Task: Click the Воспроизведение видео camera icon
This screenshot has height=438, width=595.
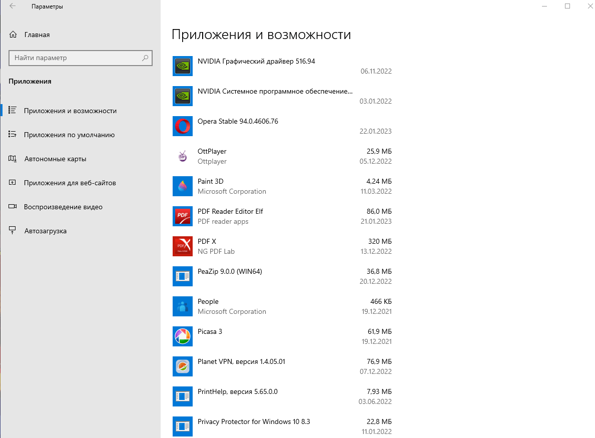Action: [13, 206]
